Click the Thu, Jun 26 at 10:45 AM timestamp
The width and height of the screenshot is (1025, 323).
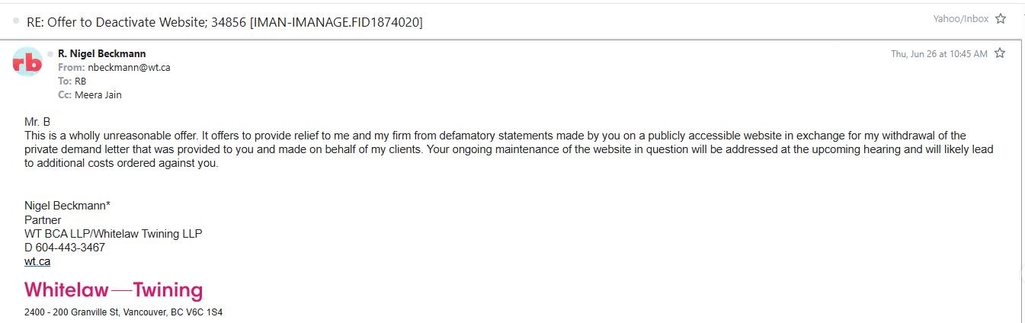pos(939,54)
